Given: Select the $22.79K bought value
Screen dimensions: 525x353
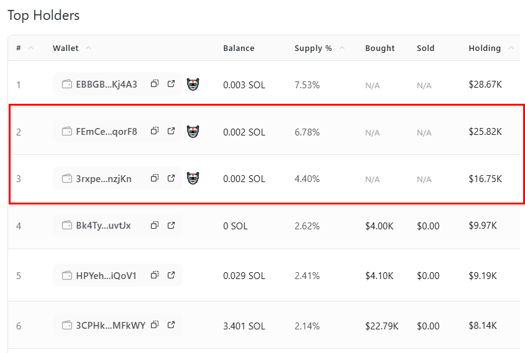Looking at the screenshot, I should click(x=381, y=326).
